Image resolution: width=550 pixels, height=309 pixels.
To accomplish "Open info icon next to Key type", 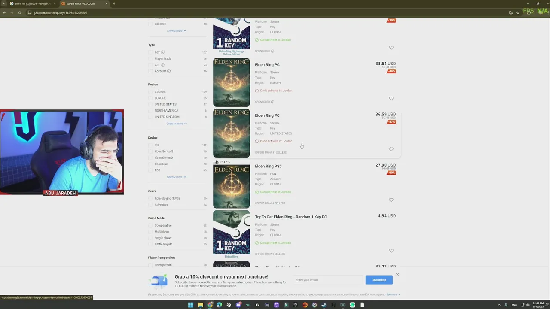I will tap(162, 52).
